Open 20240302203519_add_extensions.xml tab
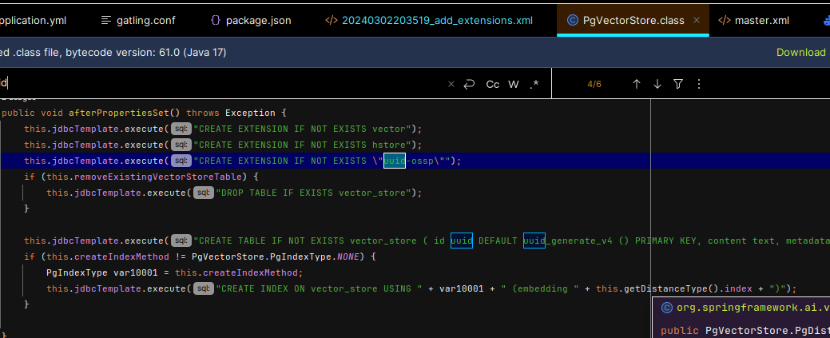 pos(429,20)
